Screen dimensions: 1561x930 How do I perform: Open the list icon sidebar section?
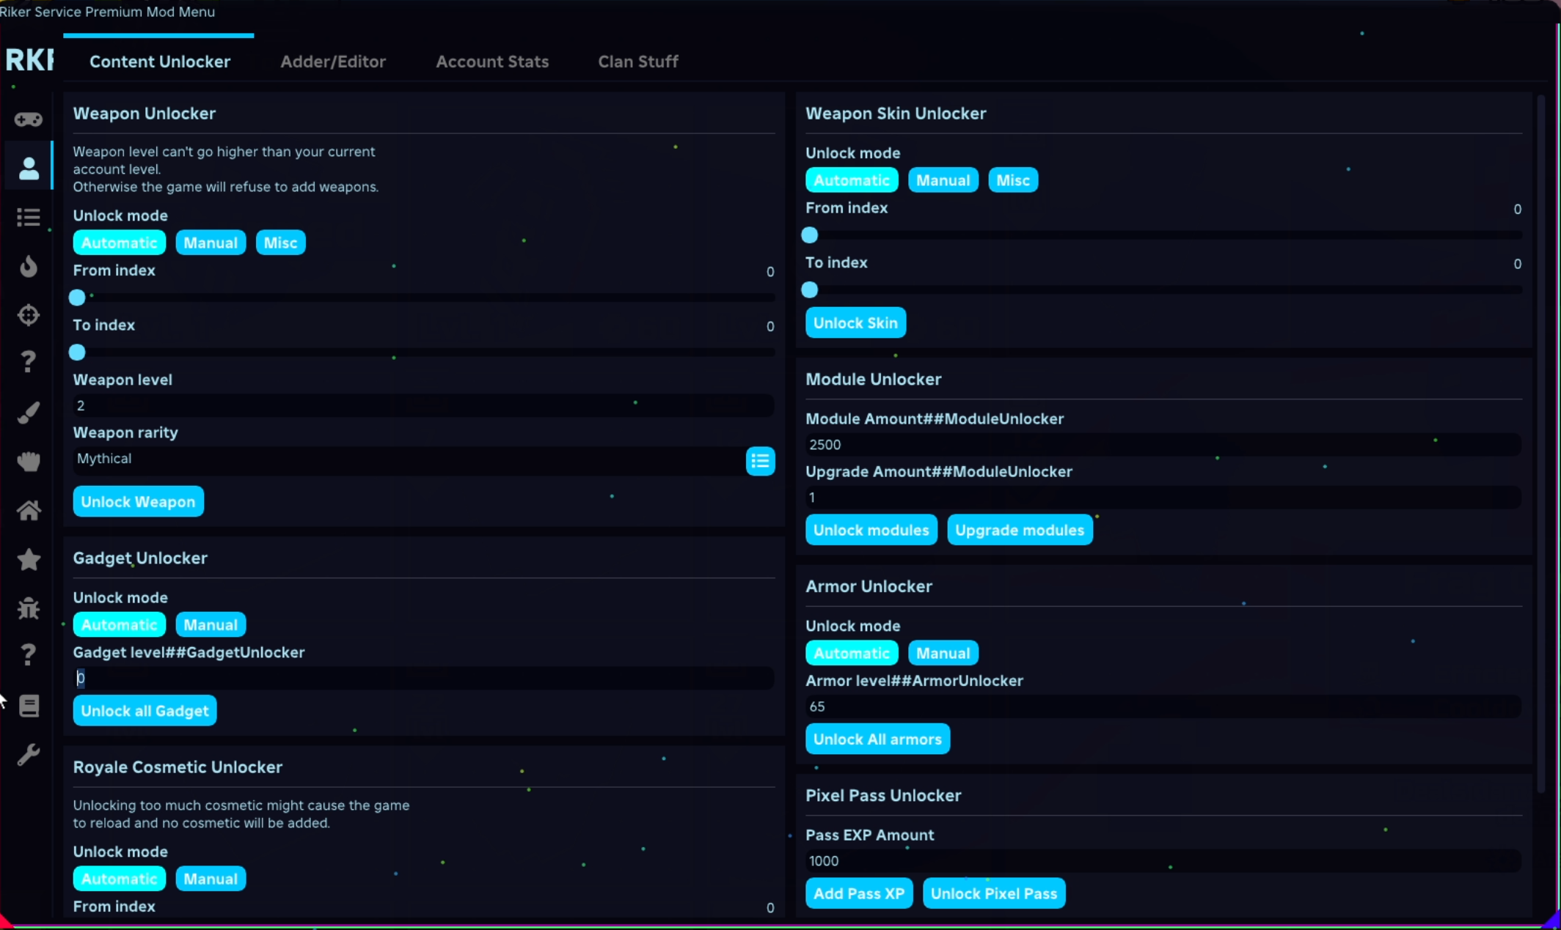click(x=29, y=217)
